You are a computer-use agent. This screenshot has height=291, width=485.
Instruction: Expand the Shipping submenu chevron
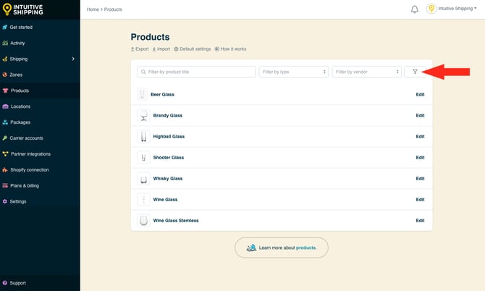73,59
